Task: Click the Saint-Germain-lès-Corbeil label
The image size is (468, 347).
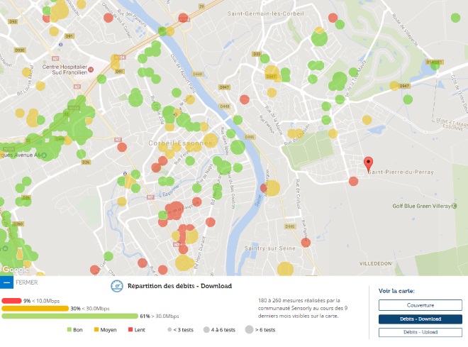Action: [x=266, y=13]
